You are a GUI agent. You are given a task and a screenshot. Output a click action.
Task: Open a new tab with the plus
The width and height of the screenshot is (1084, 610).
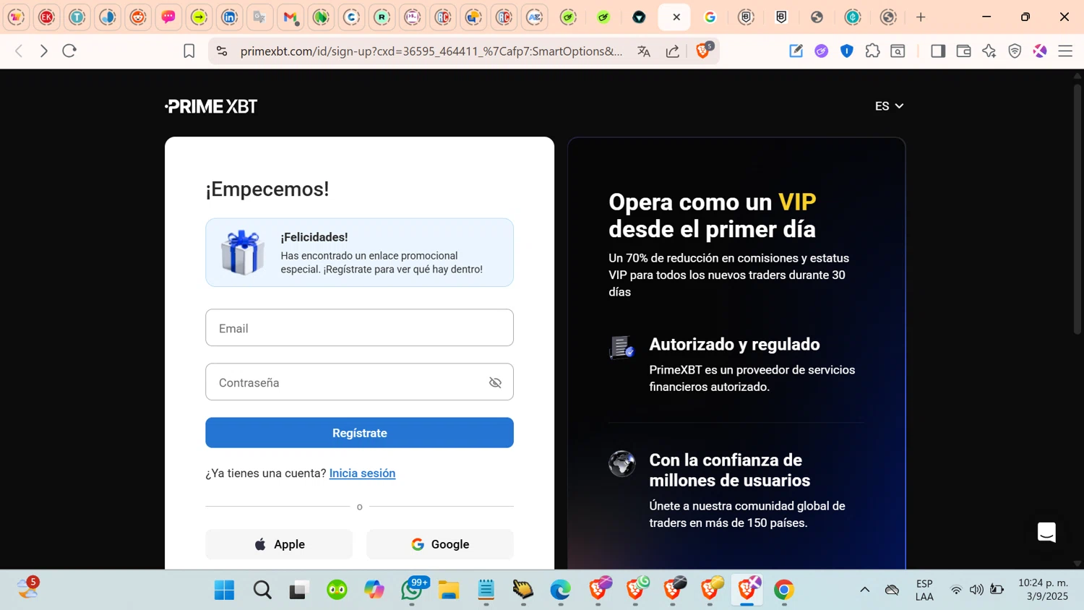[921, 17]
